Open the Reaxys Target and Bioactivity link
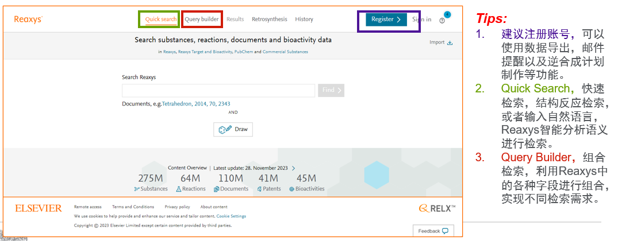Image resolution: width=618 pixels, height=241 pixels. (205, 52)
